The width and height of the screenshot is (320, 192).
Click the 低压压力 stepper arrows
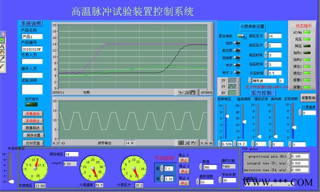pos(266,45)
